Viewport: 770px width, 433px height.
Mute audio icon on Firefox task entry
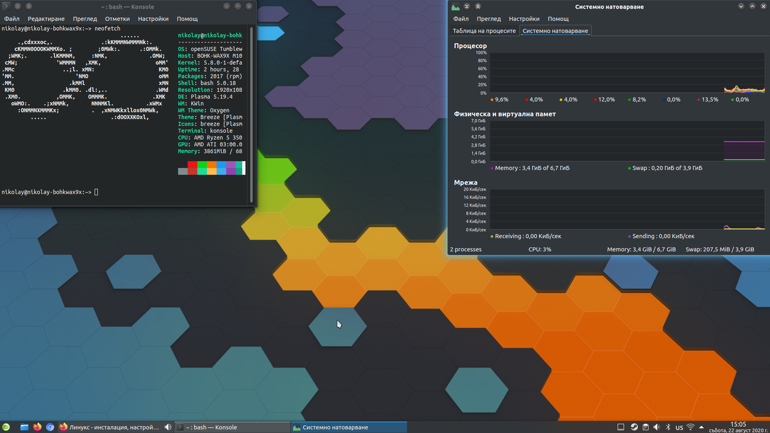pyautogui.click(x=168, y=427)
